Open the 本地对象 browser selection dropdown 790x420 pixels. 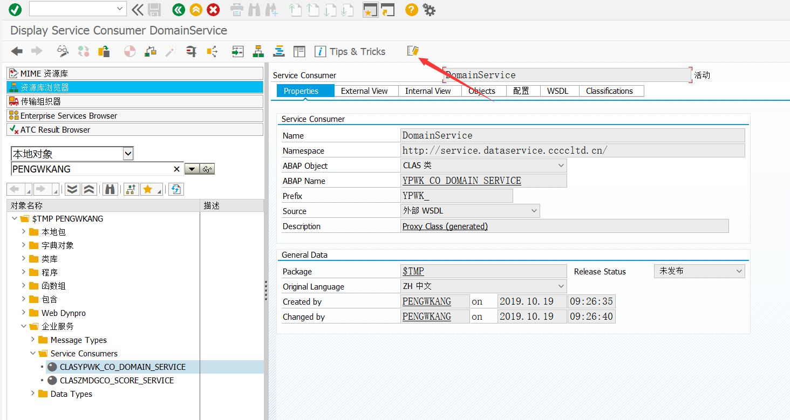127,153
